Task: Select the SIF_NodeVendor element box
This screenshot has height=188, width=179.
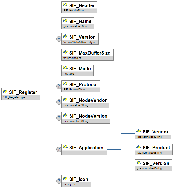Action: 88,100
